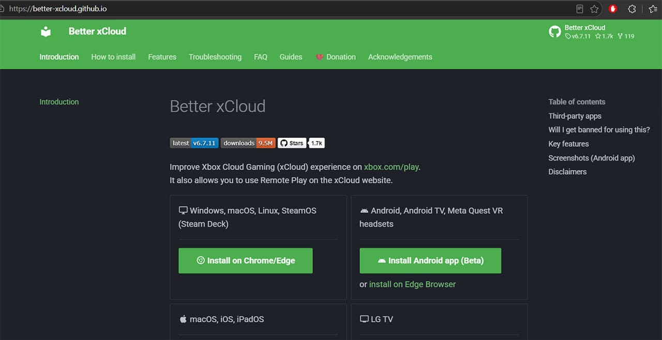Open the GitHub repository octocat icon
The image size is (662, 340).
[x=555, y=32]
